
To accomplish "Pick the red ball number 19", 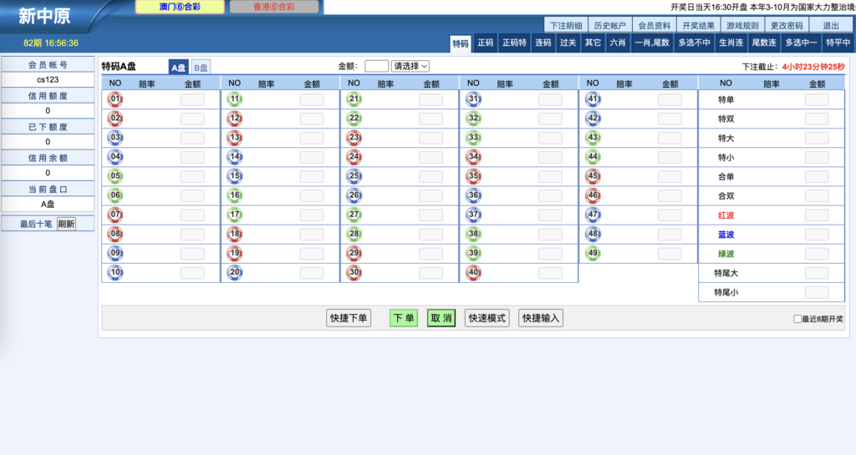I will tap(235, 253).
